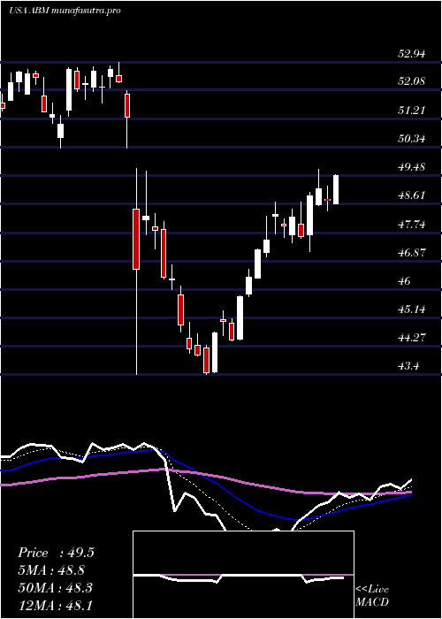The image size is (442, 619).
Task: Click the 46.87 price axis label
Action: click(x=412, y=253)
